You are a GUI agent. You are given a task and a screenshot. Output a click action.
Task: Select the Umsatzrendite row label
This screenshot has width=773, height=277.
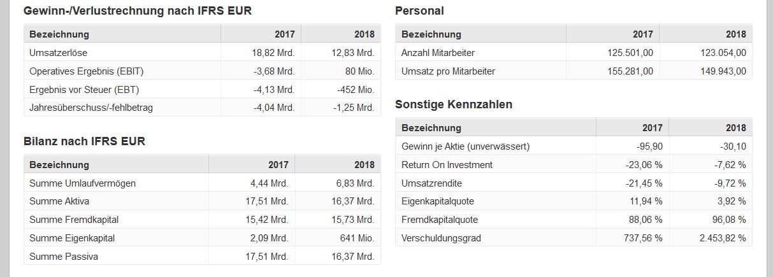pyautogui.click(x=431, y=183)
